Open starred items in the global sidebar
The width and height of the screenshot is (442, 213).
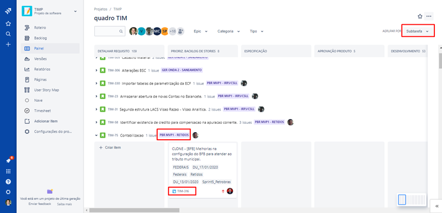click(8, 24)
